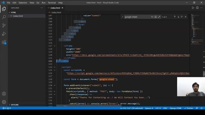Image resolution: width=205 pixels, height=115 pixels.
Task: Open Run and Debug view
Action: [4, 34]
